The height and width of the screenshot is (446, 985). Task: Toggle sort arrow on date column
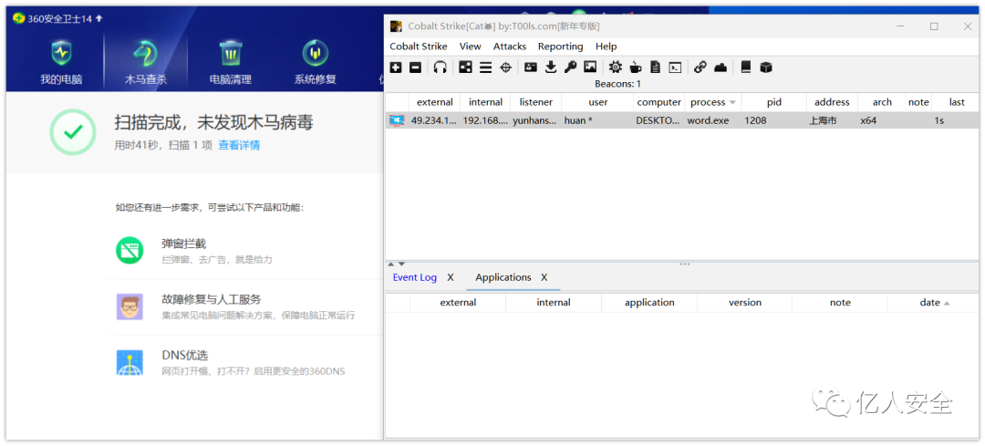[x=947, y=303]
